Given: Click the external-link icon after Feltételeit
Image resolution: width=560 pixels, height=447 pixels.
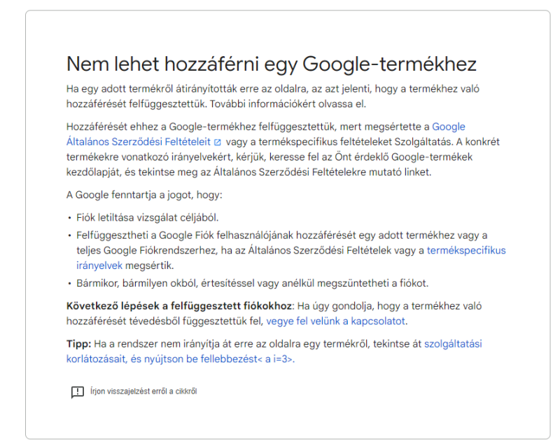Looking at the screenshot, I should tap(217, 142).
